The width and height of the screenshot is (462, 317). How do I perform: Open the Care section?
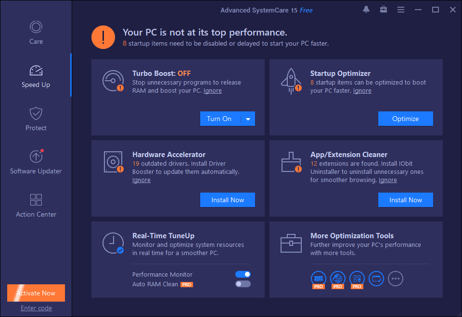coord(36,33)
